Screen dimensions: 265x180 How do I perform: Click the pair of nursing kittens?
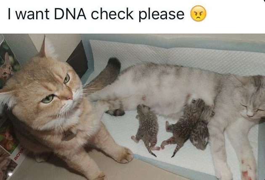point(188,125)
